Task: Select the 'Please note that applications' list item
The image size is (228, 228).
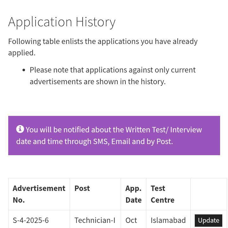Action: click(113, 70)
